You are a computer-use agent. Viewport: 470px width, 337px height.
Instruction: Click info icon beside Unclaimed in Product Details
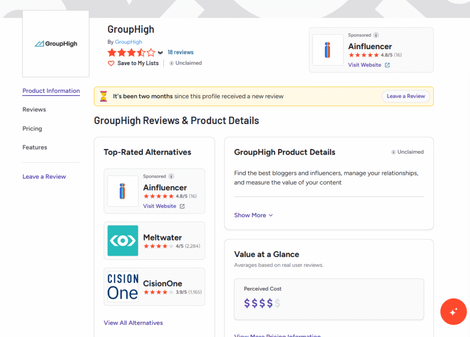[x=393, y=152]
